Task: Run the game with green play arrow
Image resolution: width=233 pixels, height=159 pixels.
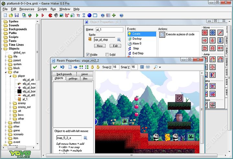Action: pos(37,15)
